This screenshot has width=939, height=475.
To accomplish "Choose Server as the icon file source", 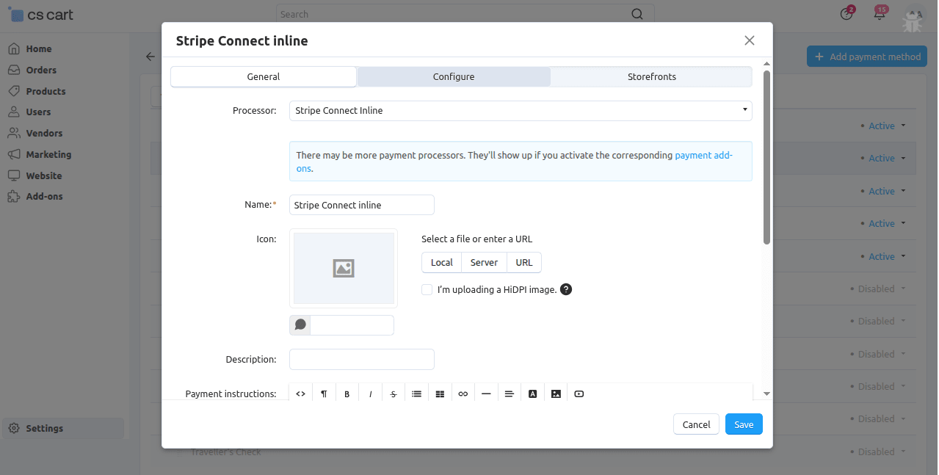I will [x=484, y=263].
